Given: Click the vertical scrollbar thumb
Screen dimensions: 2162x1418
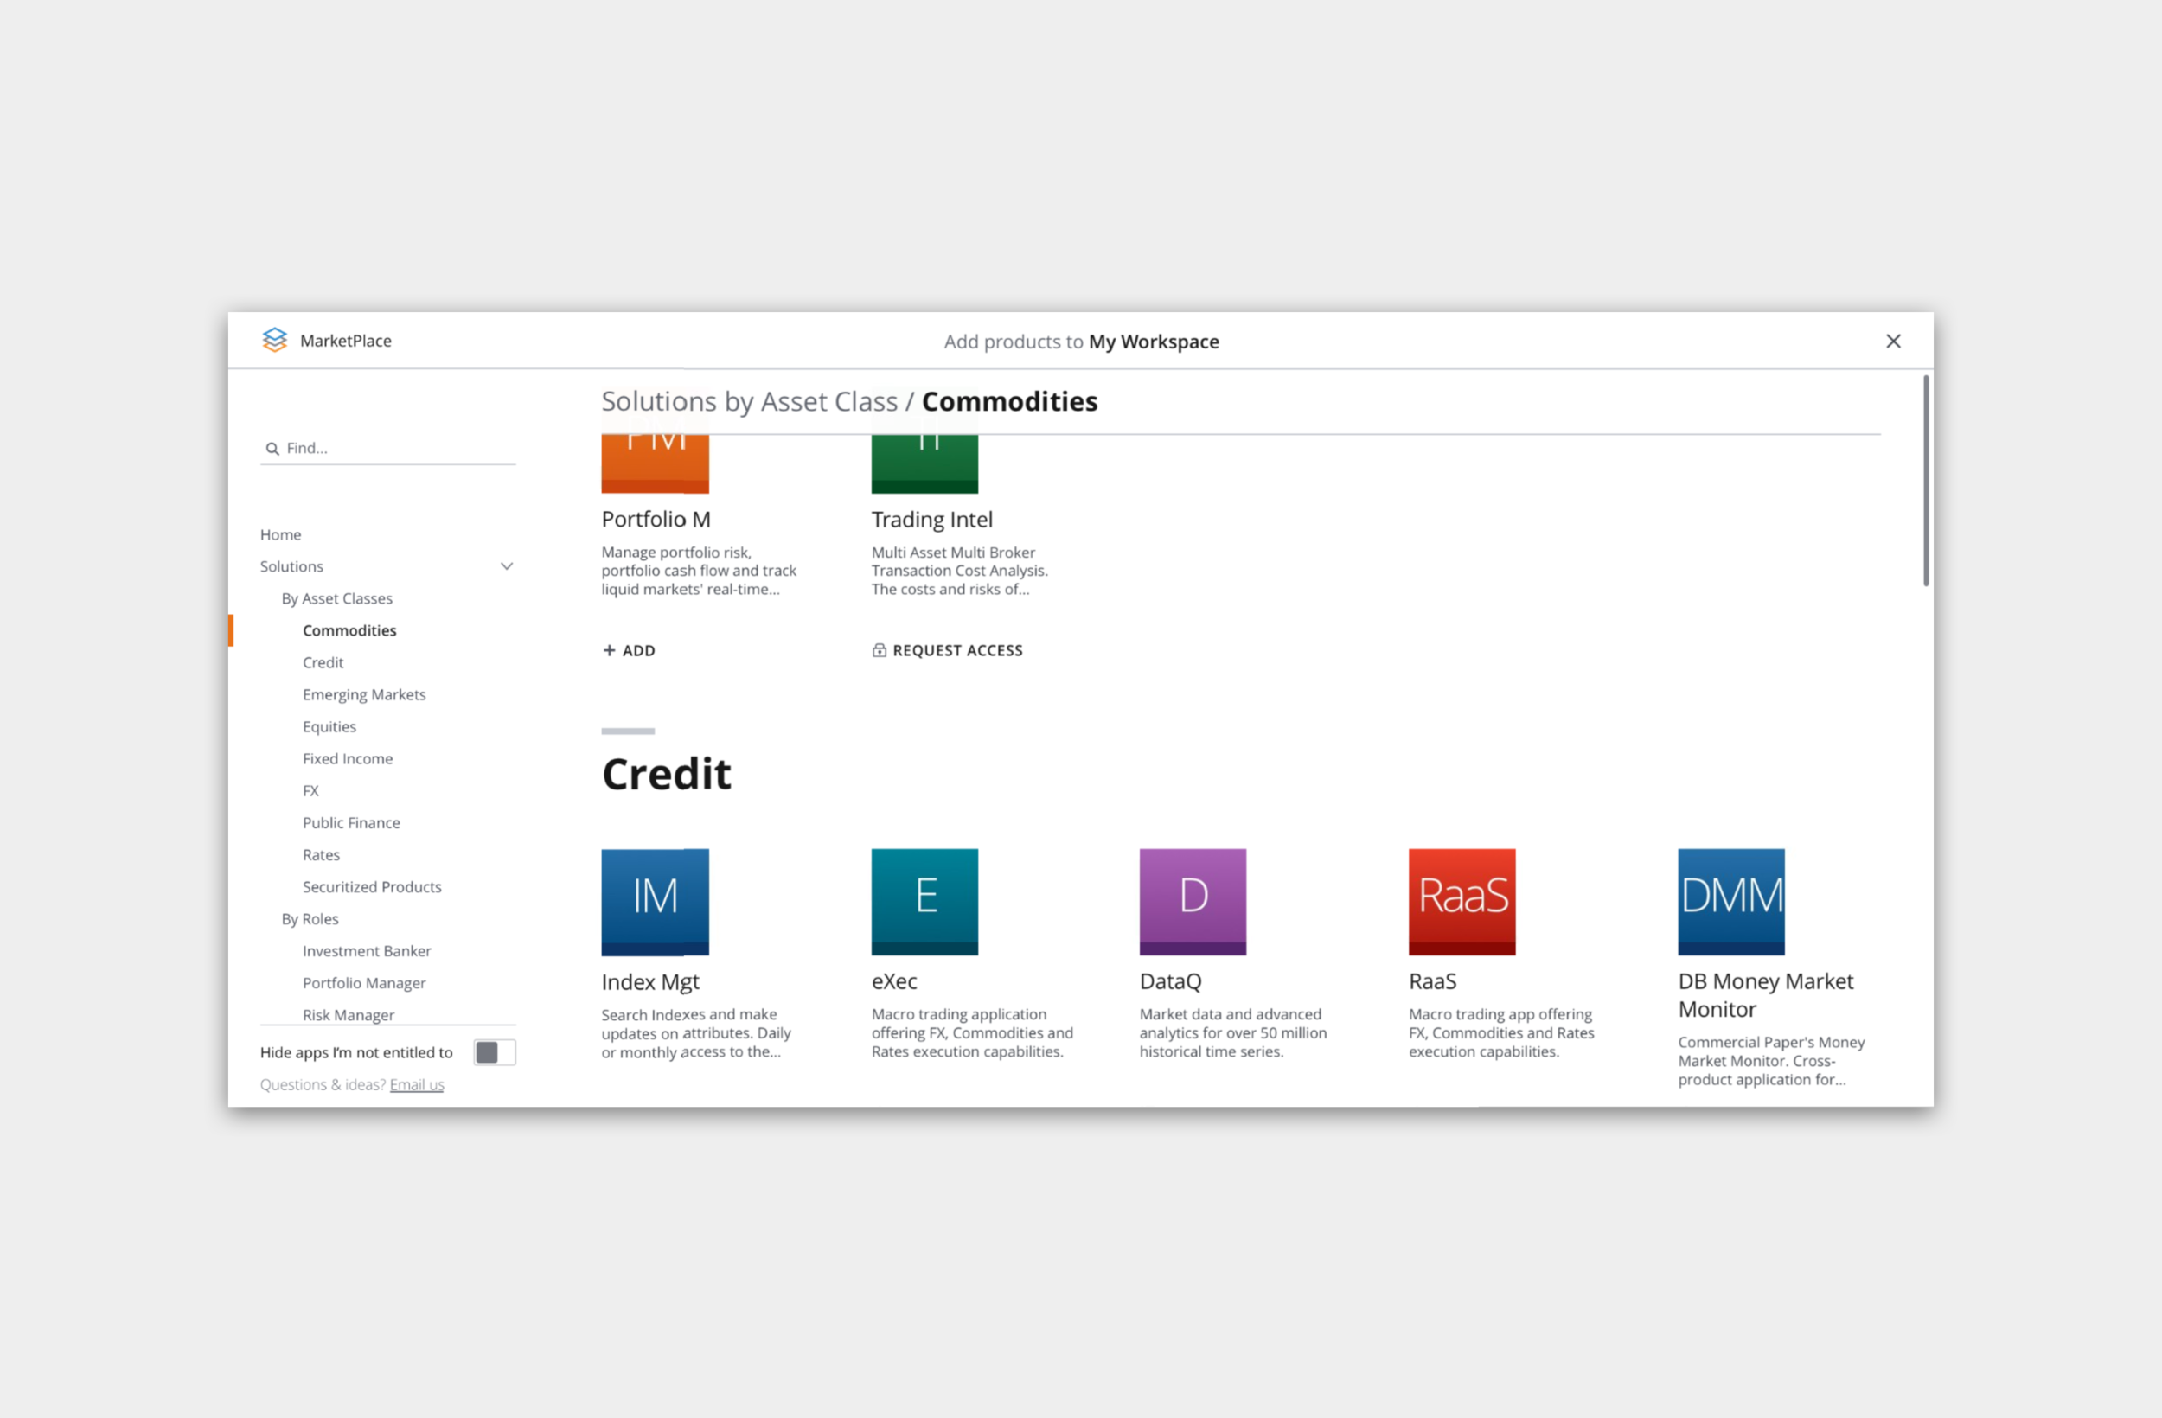Looking at the screenshot, I should click(1925, 482).
